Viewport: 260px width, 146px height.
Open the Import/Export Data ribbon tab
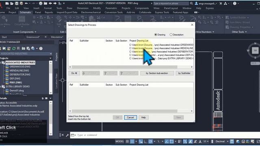[67, 13]
